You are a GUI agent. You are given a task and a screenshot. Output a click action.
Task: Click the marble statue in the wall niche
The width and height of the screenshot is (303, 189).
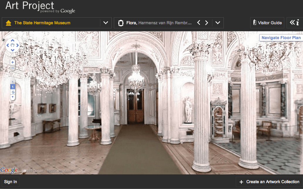click(x=188, y=110)
